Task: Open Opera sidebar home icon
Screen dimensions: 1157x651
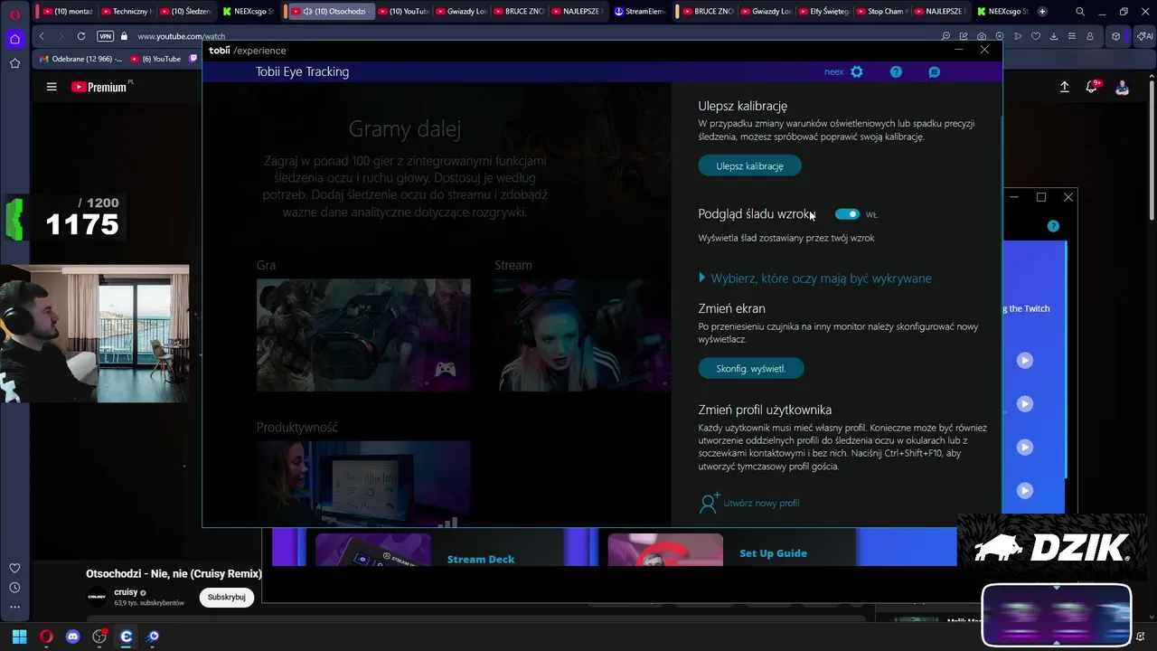Action: click(14, 39)
